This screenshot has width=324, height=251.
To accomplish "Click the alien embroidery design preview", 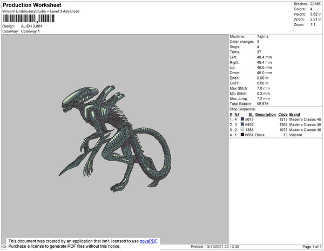I will (115, 138).
